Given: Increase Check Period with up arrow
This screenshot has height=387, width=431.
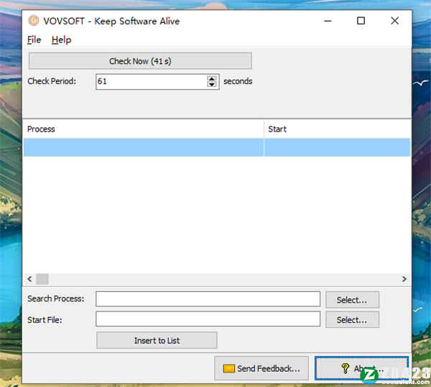Looking at the screenshot, I should tap(212, 78).
